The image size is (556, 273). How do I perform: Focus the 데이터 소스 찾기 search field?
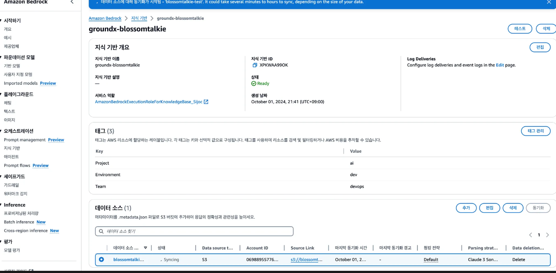(x=194, y=231)
